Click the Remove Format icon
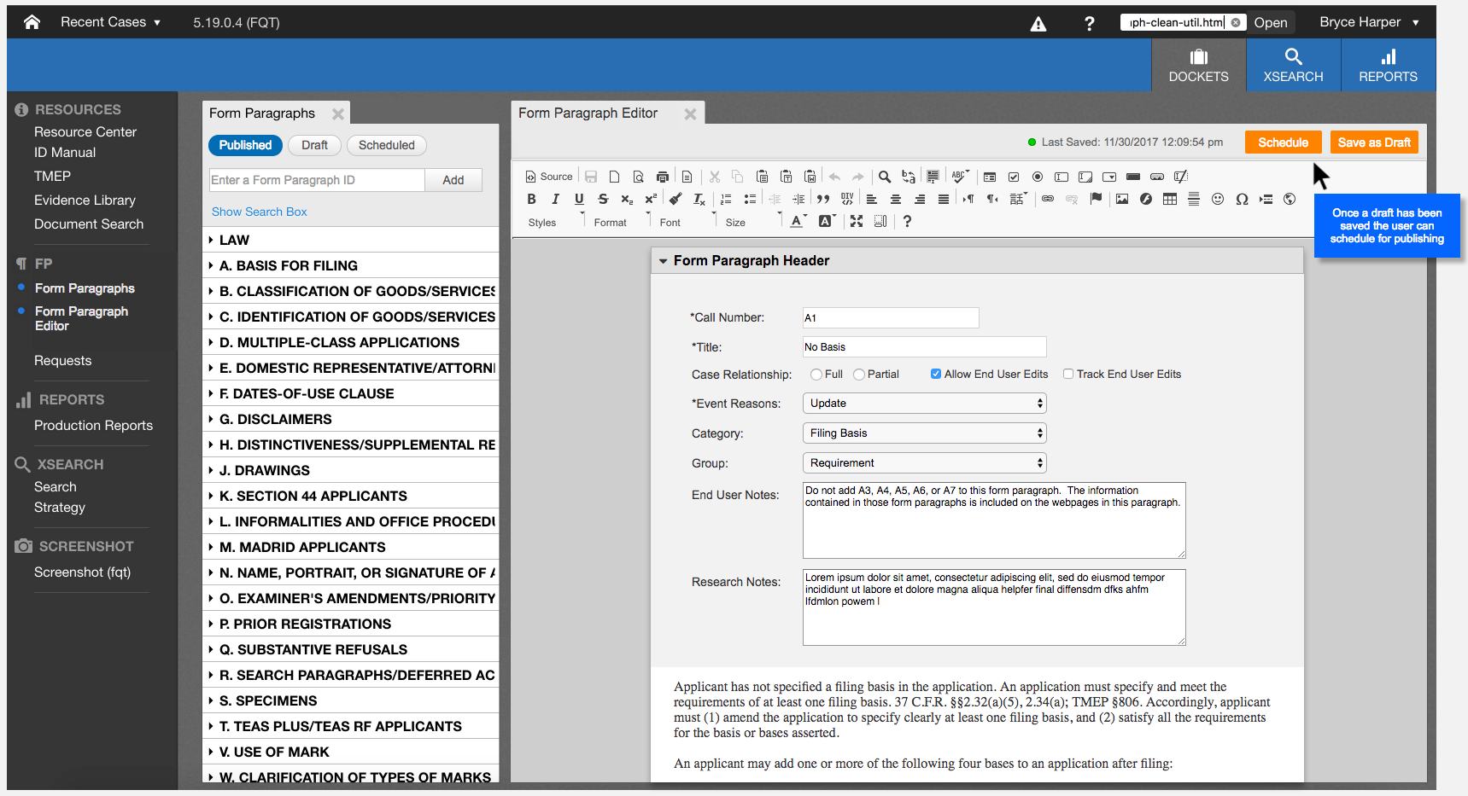Screen dimensions: 1468x796 [x=699, y=199]
